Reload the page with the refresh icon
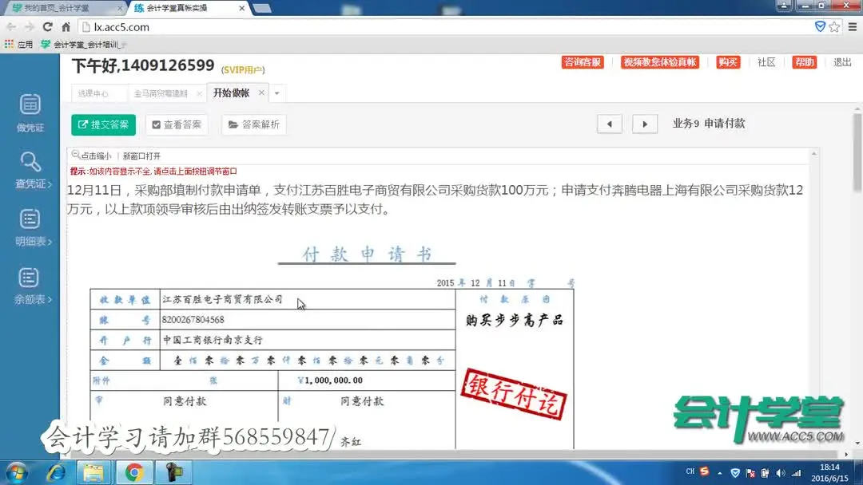Viewport: 863px width, 485px height. click(47, 27)
